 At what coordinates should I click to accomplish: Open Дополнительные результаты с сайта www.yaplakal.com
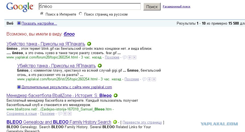pyautogui.click(x=67, y=87)
